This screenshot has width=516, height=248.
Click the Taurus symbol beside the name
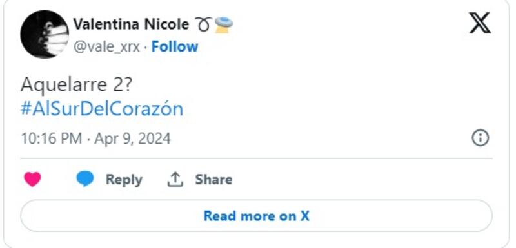click(x=203, y=24)
